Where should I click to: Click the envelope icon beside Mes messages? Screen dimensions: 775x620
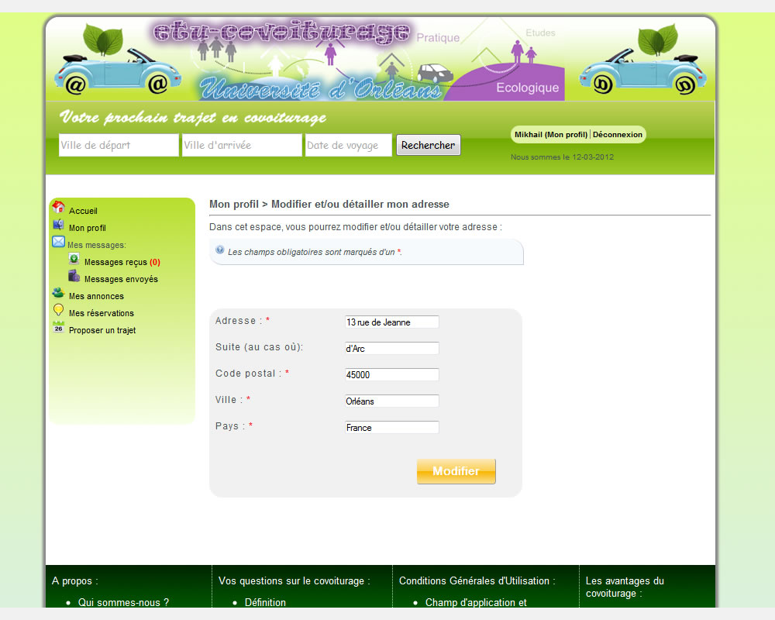[58, 242]
